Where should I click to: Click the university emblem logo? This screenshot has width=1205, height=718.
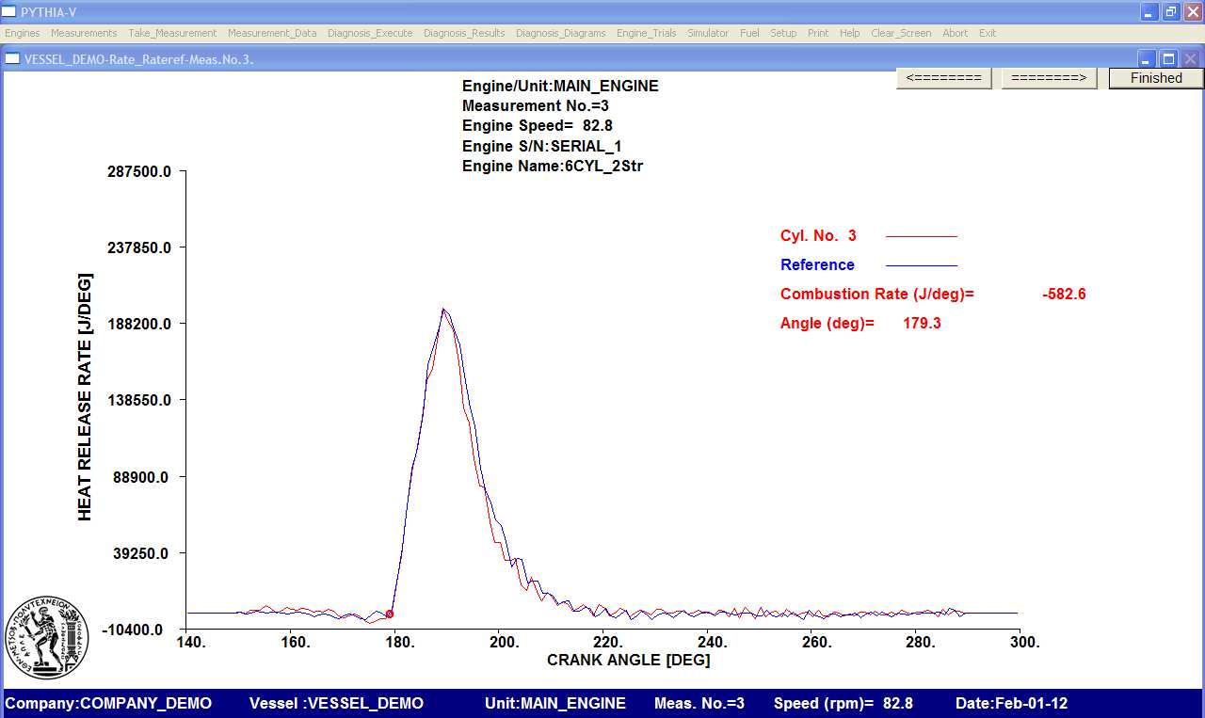[x=46, y=636]
